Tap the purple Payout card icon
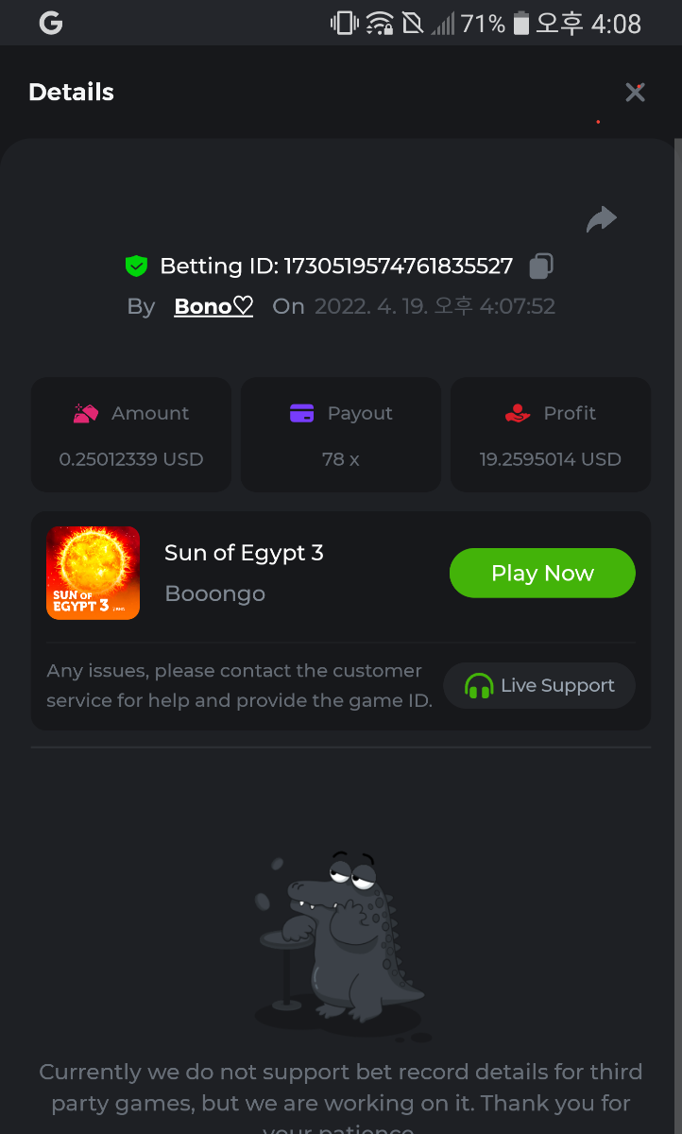 301,413
